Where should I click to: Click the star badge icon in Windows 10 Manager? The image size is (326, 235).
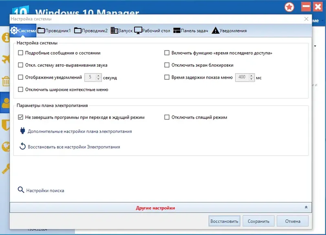click(x=289, y=7)
